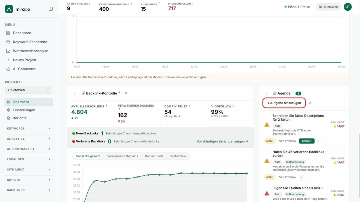This screenshot has width=360, height=202.
Task: Open Zum Problem for the Meta-Descriptions task
Action: [x=287, y=141]
